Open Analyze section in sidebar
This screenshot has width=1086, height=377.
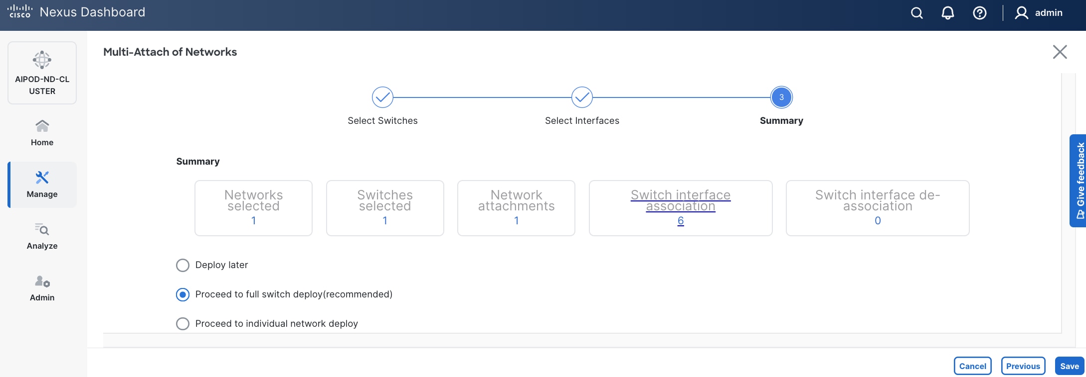click(42, 236)
